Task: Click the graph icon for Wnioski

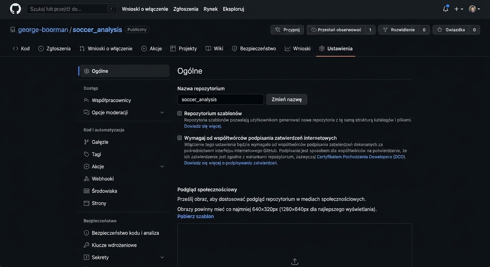Action: click(287, 49)
